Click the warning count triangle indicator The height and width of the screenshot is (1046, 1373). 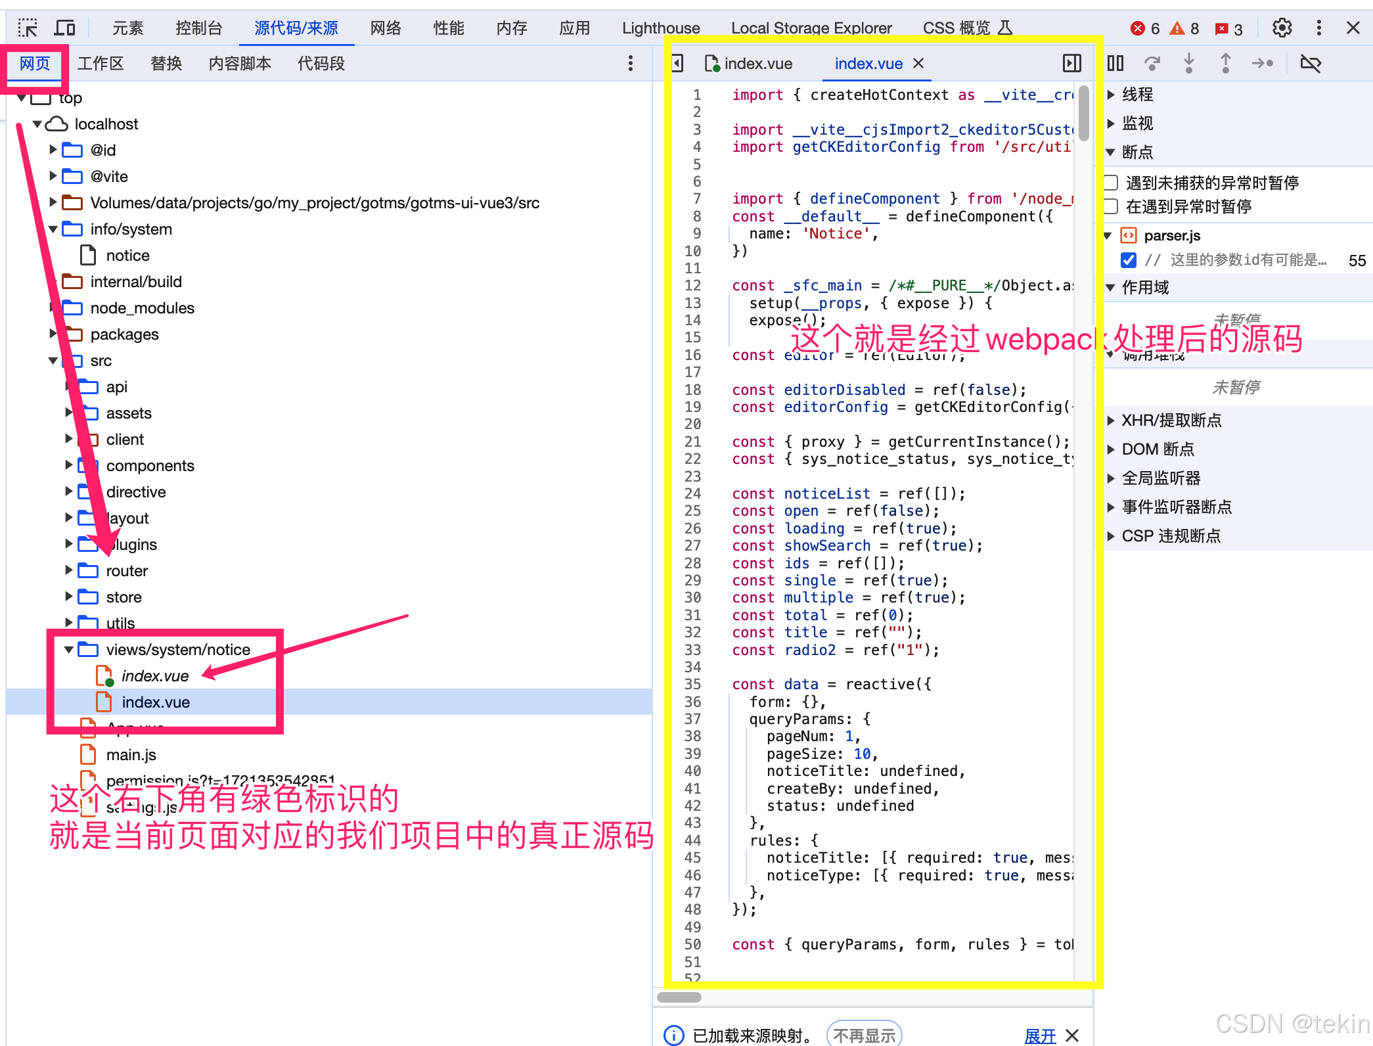coord(1184,28)
